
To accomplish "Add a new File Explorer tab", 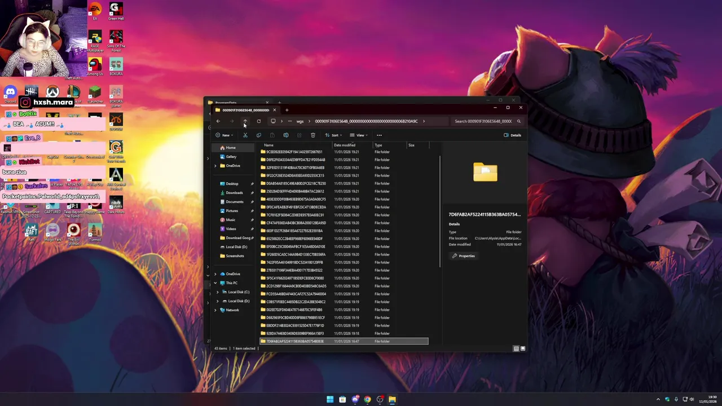I will (x=287, y=110).
